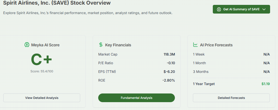This screenshot has width=278, height=110.
Task: Click the ROE value -2.80%
Action: 169,80
